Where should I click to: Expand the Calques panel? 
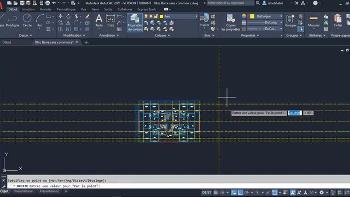click(x=162, y=35)
